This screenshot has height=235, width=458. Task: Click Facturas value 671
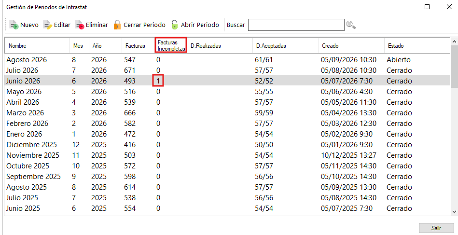(130, 70)
